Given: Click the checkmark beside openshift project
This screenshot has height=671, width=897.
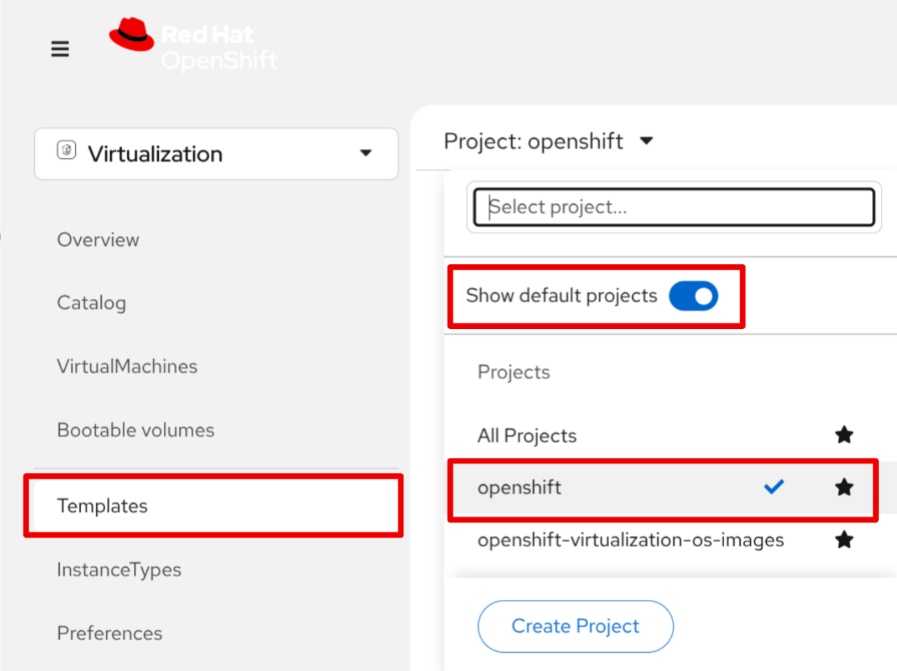Looking at the screenshot, I should (x=774, y=487).
